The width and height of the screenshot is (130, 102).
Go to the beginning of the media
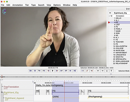click(x=31, y=71)
